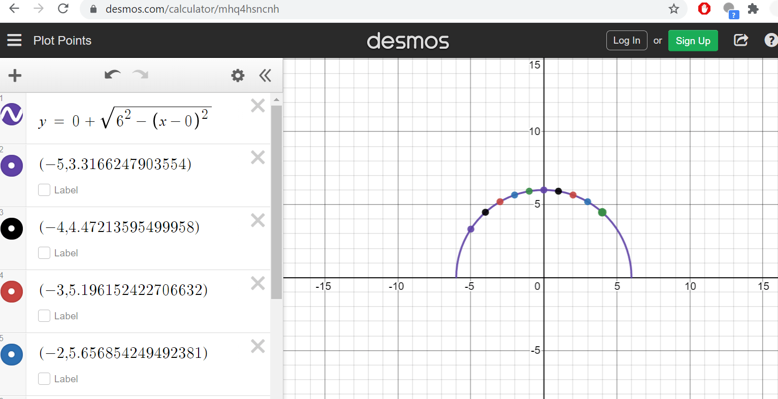Image resolution: width=778 pixels, height=399 pixels.
Task: Add a new expression with the plus icon
Action: point(15,75)
